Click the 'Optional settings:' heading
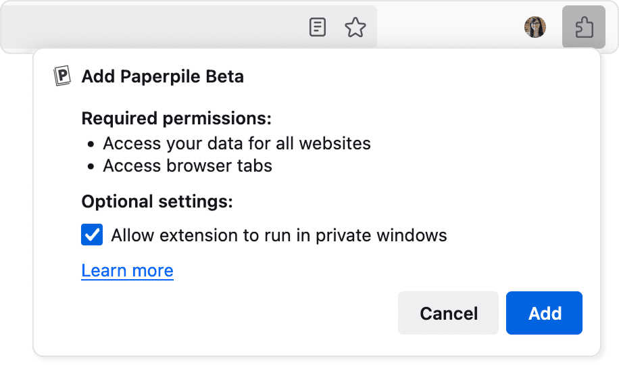Viewport: 619px width, 365px height. (157, 201)
